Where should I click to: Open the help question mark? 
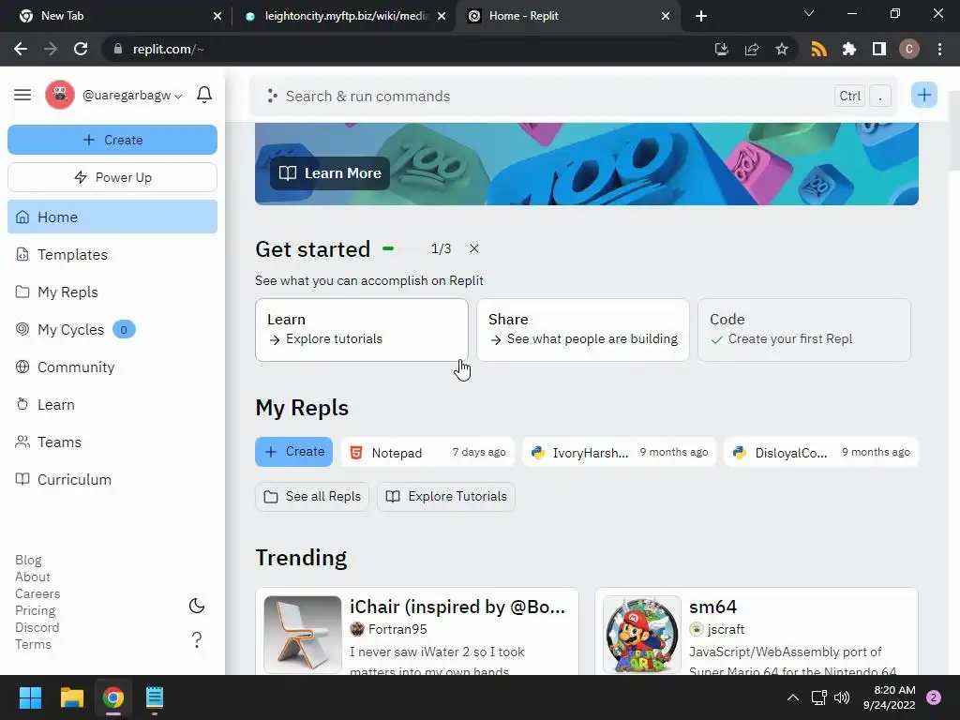click(x=197, y=639)
